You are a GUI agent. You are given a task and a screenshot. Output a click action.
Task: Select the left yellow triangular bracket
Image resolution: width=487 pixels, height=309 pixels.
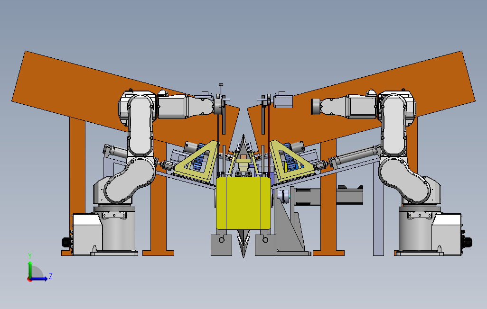coord(198,162)
